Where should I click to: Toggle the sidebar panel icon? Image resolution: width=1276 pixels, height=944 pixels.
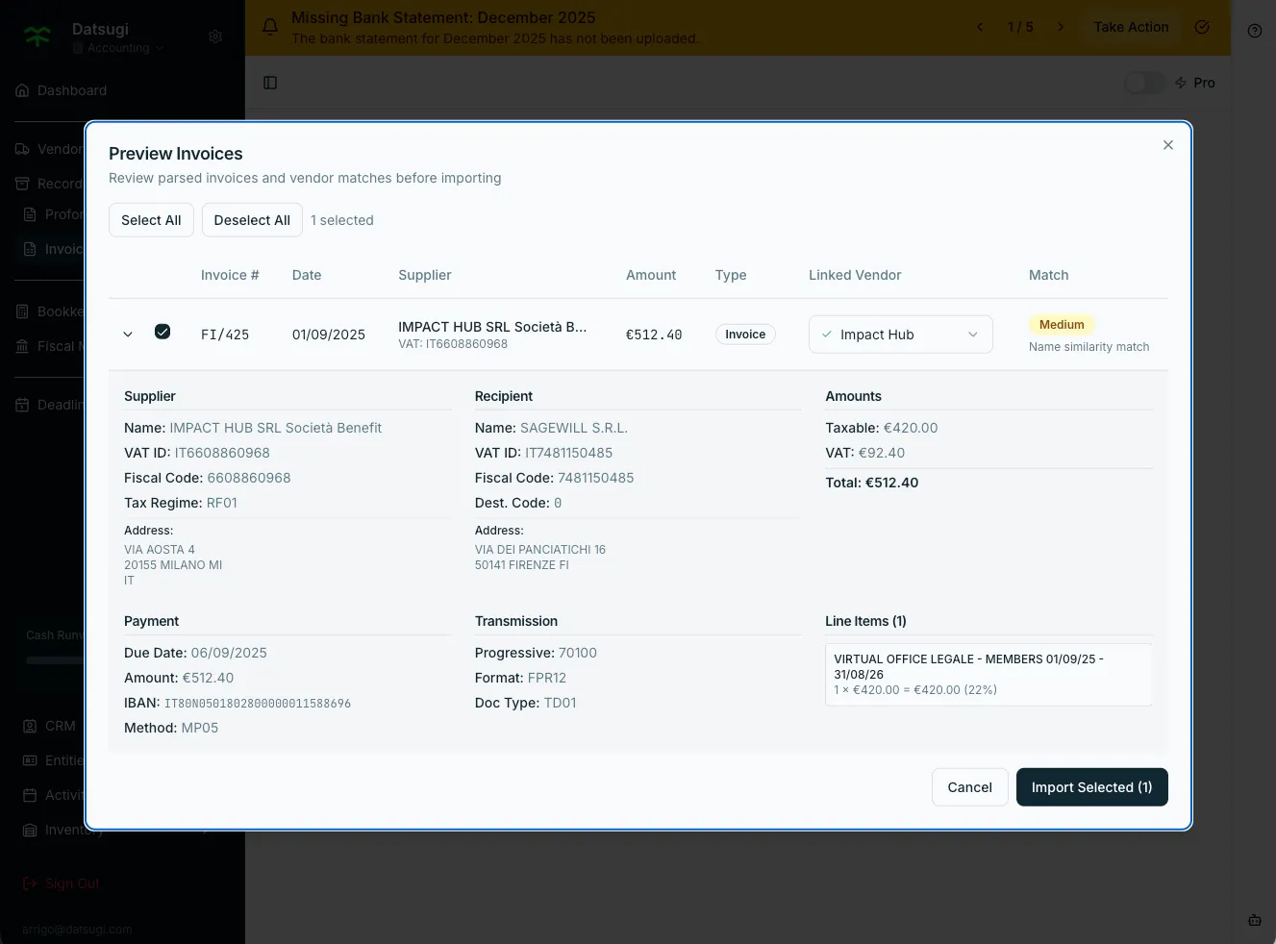270,83
